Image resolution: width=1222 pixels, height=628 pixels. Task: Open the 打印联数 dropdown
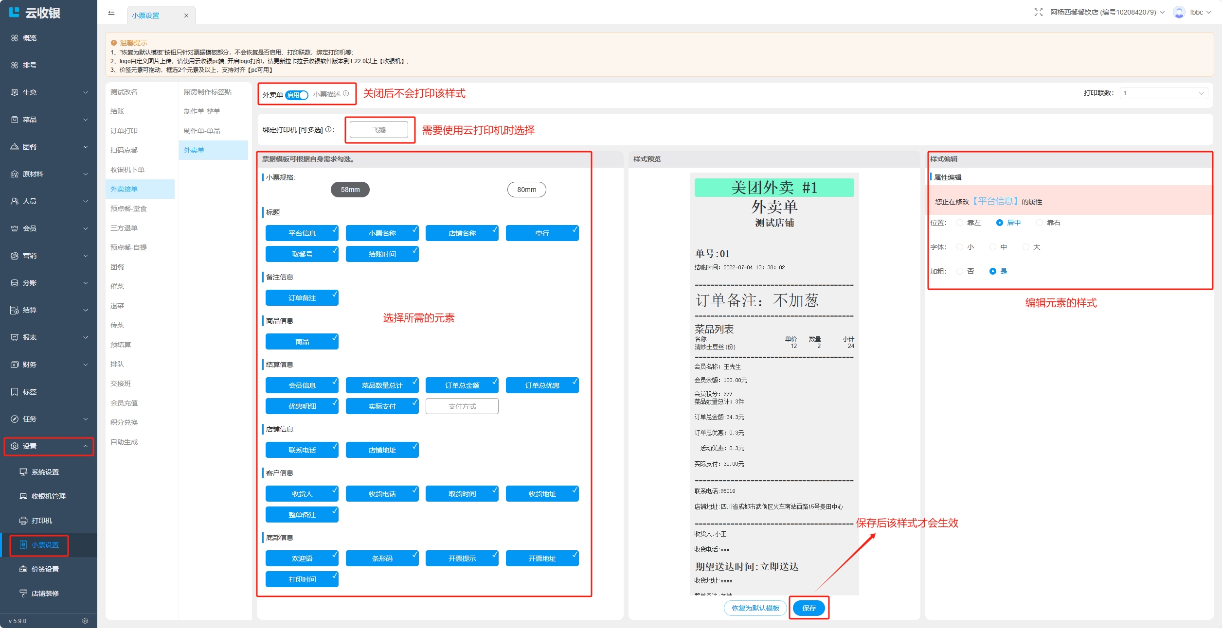click(1163, 93)
